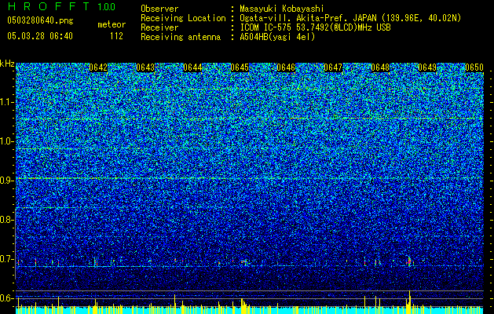Click the 'Observer' field label
This screenshot has width=494, height=314.
coord(159,9)
